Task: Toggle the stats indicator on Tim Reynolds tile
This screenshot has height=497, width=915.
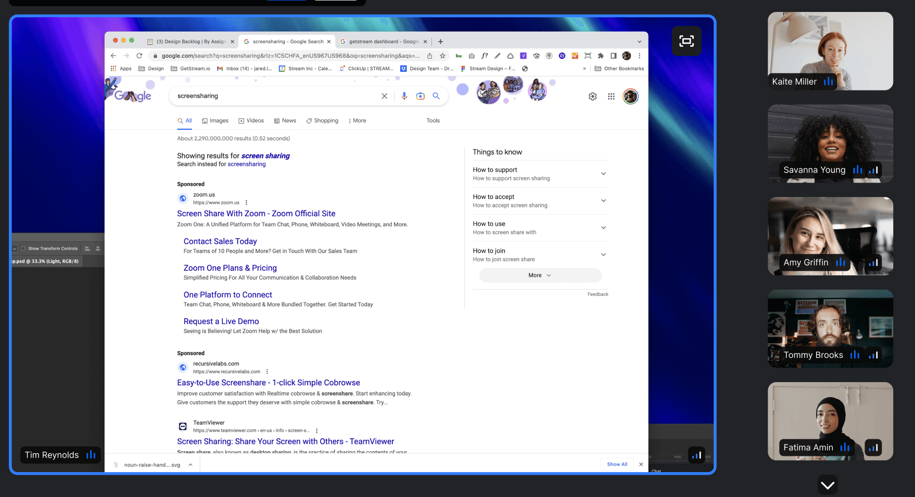Action: point(91,455)
